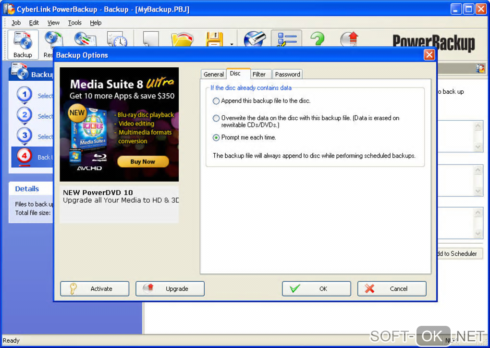Viewport: 490px width, 348px height.
Task: Click scroll up arrow in first right-side list
Action: pos(478,125)
